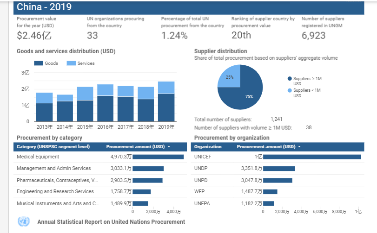Viewport: 377px width, 233px height.
Task: Select Pharmaceuticals, Contraceptives row
Action: pos(100,180)
